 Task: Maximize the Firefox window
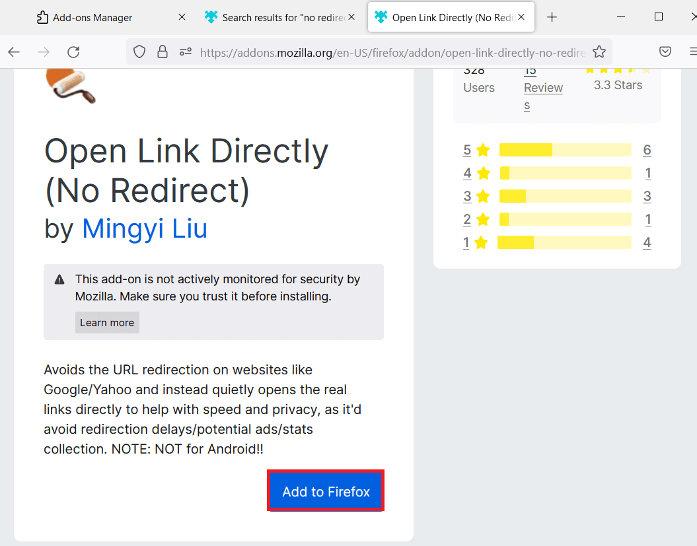coord(659,17)
